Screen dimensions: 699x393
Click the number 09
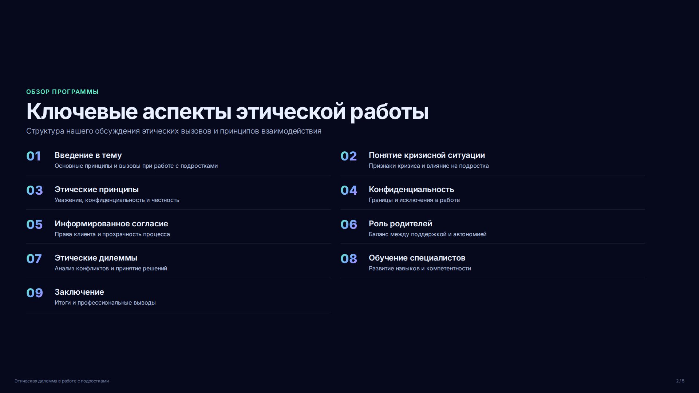[x=35, y=293]
